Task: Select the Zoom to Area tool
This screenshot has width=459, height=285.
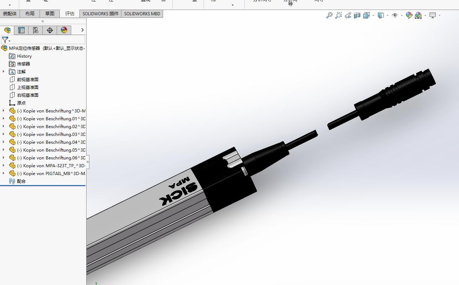Action: (339, 15)
